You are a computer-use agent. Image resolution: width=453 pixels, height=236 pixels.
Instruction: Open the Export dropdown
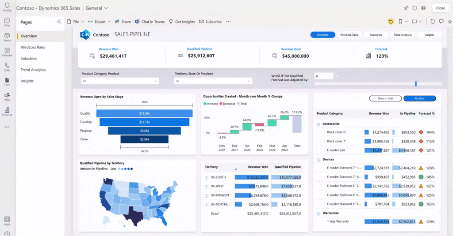(100, 22)
